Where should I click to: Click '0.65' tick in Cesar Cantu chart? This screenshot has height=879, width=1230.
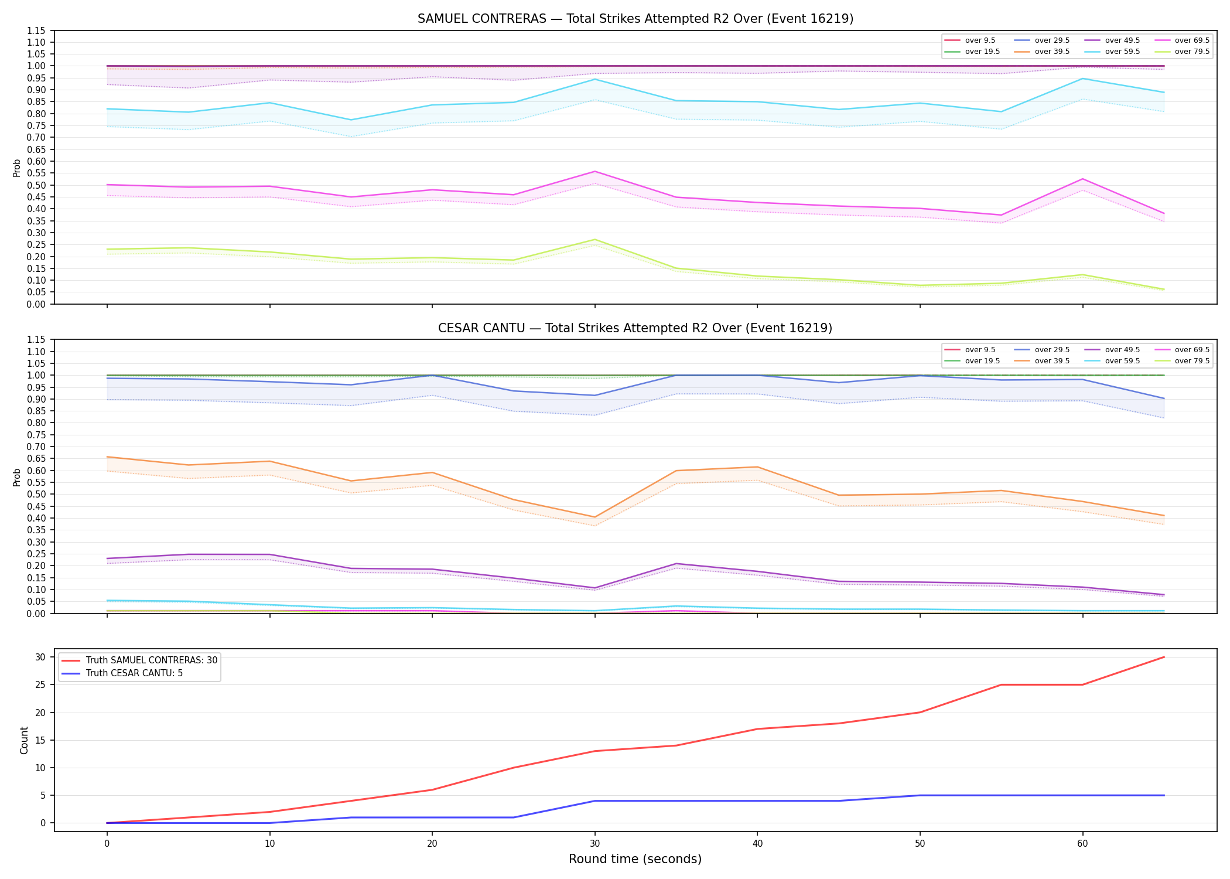(x=37, y=459)
